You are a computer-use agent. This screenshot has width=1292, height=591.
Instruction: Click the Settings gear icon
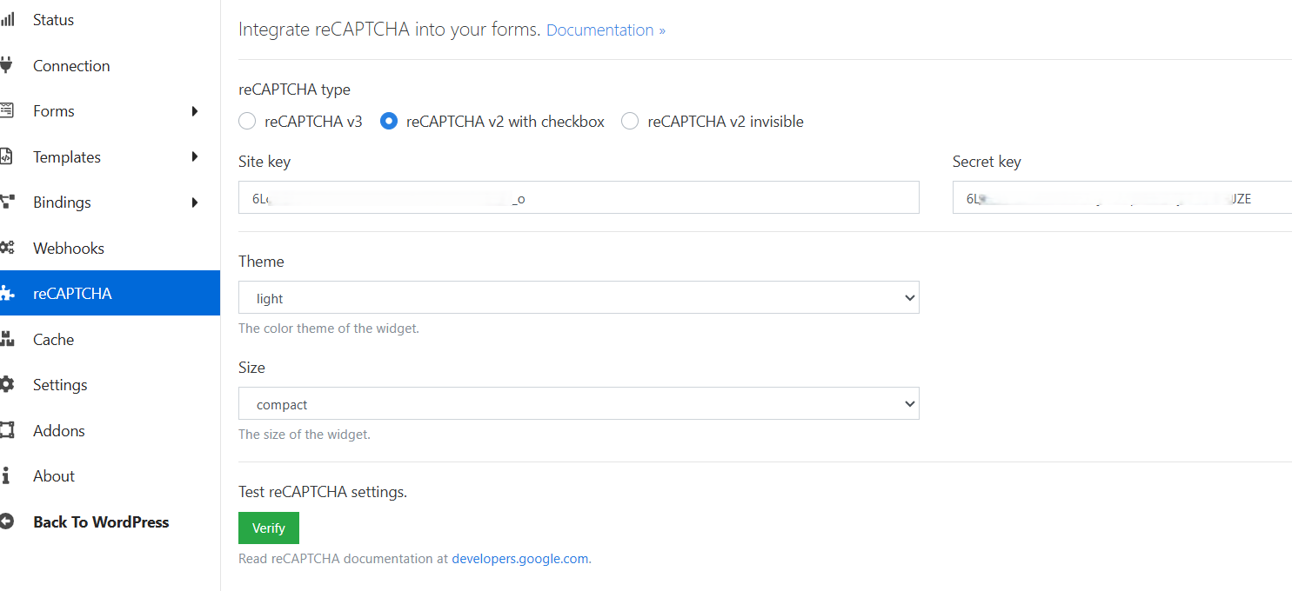coord(7,385)
